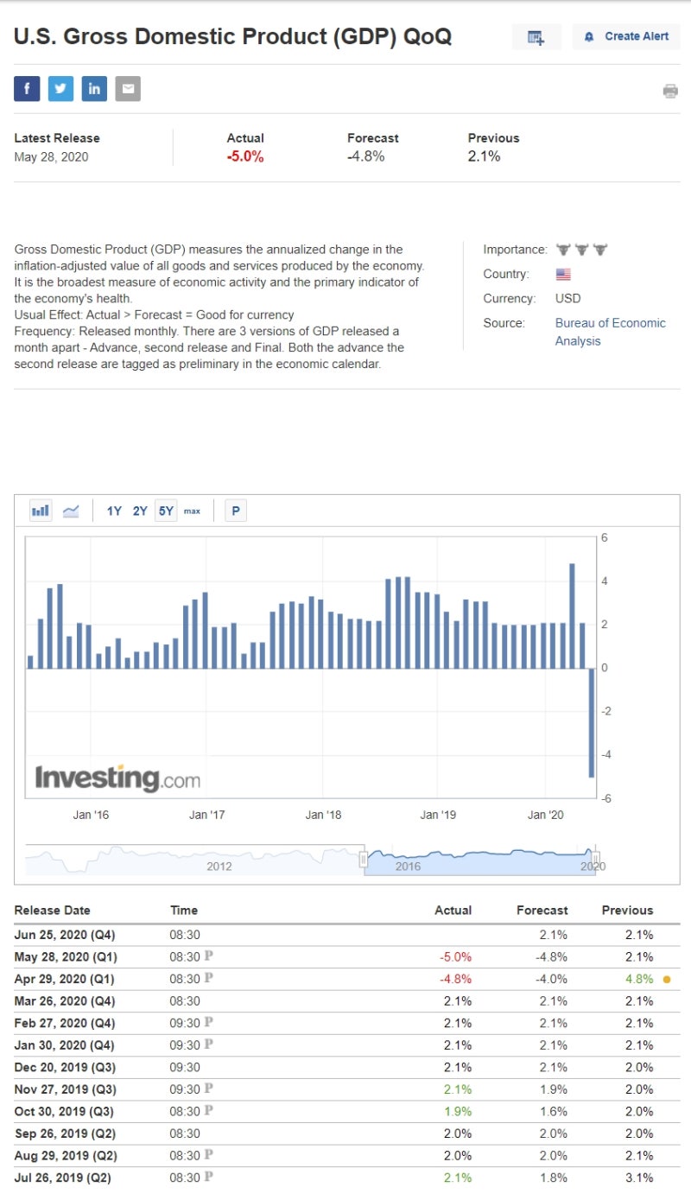691x1200 pixels.
Task: Click the Create Alert button
Action: (626, 37)
